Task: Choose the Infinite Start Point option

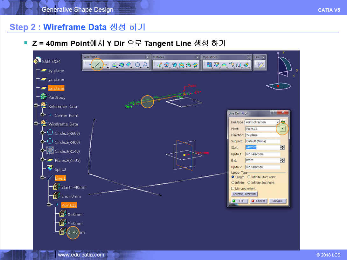Action: tap(249, 177)
